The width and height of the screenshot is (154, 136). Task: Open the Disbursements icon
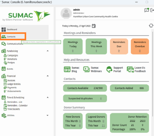(x=5, y=91)
